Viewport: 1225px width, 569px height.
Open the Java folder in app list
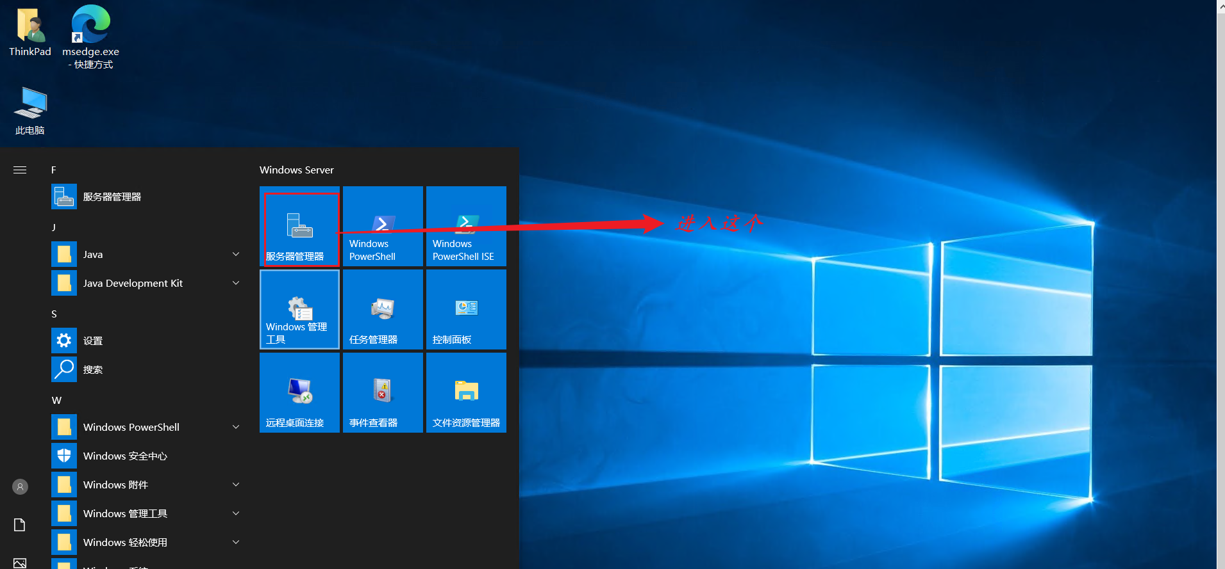point(147,254)
